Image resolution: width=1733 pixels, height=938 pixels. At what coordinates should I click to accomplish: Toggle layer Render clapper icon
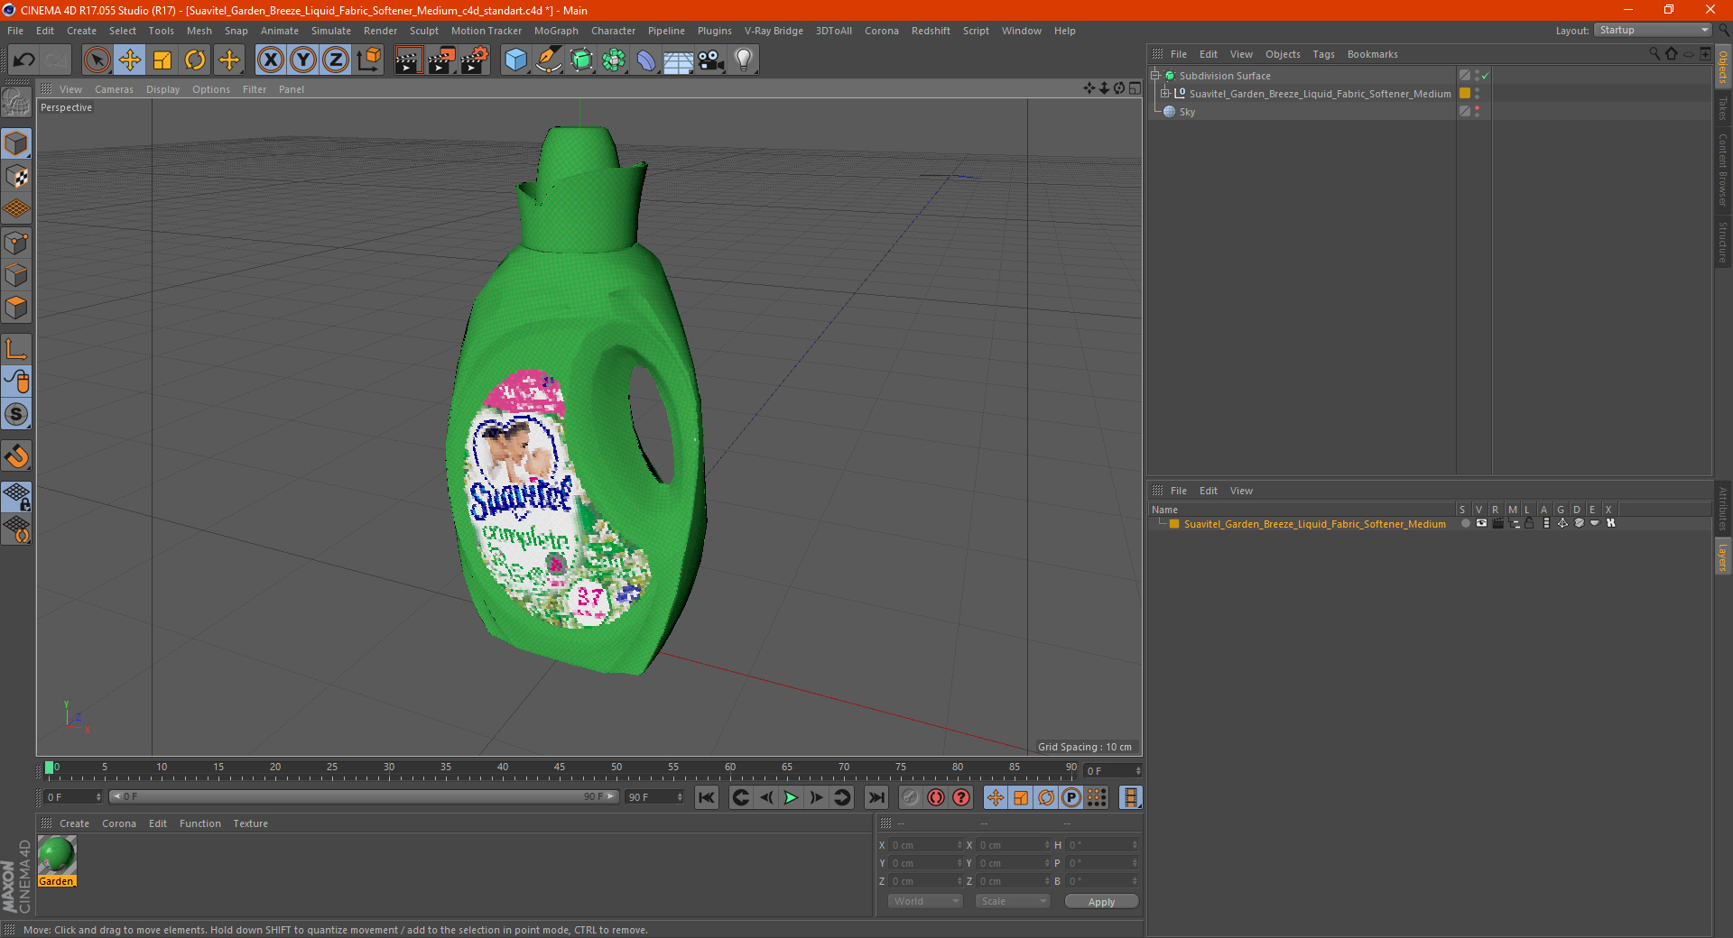click(1497, 524)
